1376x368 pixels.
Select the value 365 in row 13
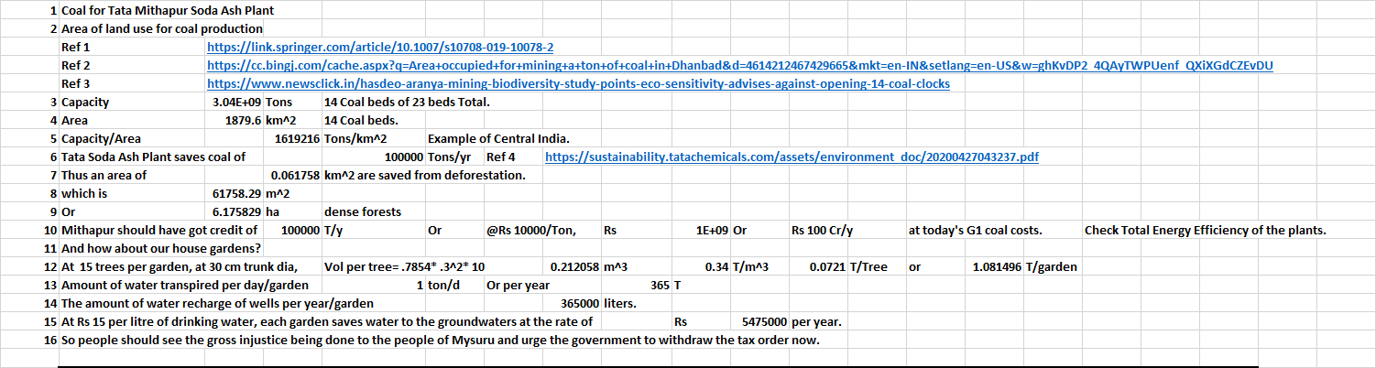point(660,285)
